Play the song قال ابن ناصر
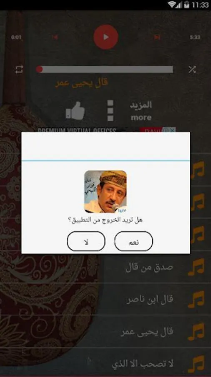This screenshot has height=377, width=211. [150, 300]
